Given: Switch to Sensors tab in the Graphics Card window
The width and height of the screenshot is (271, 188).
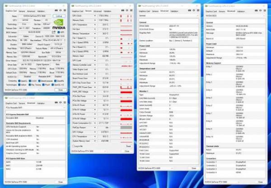Looking at the screenshot, I should [22, 11].
